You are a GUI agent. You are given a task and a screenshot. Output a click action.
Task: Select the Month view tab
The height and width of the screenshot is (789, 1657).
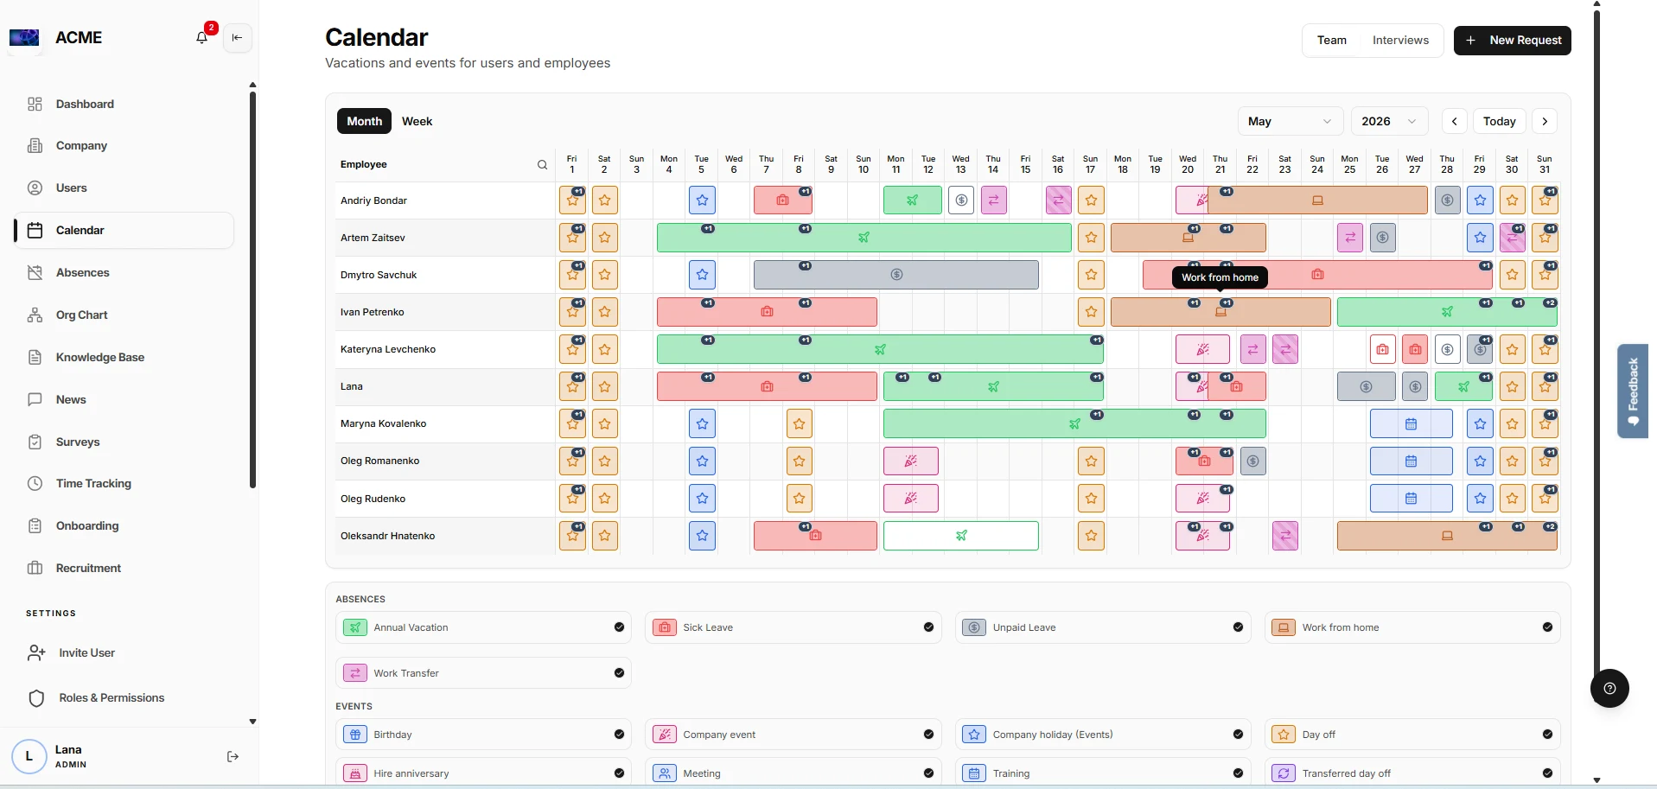364,121
